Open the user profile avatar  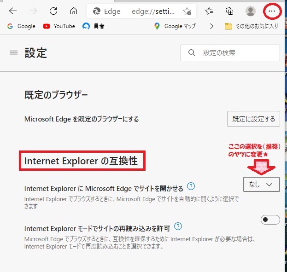(x=251, y=11)
